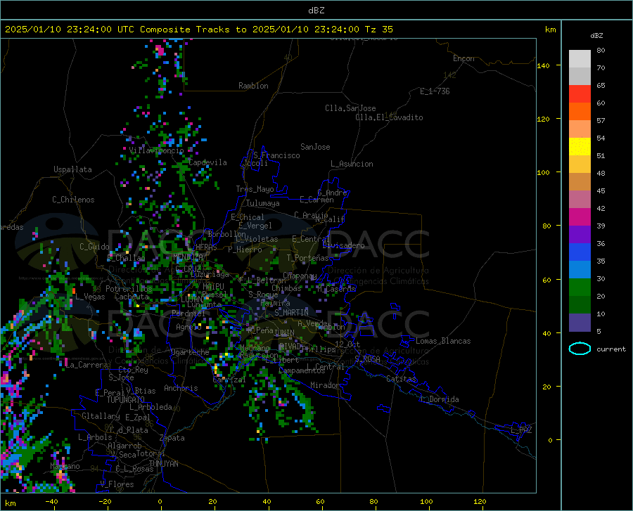Click the 'Catitas' map label
The height and width of the screenshot is (511, 633).
[401, 379]
